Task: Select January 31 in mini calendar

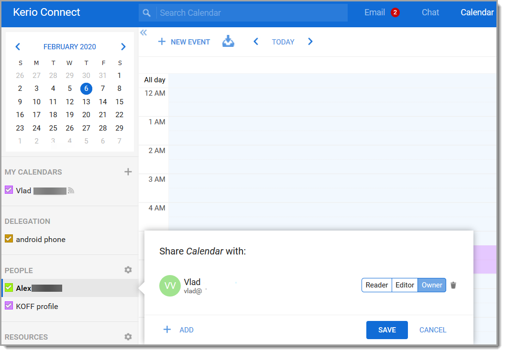Action: 103,76
